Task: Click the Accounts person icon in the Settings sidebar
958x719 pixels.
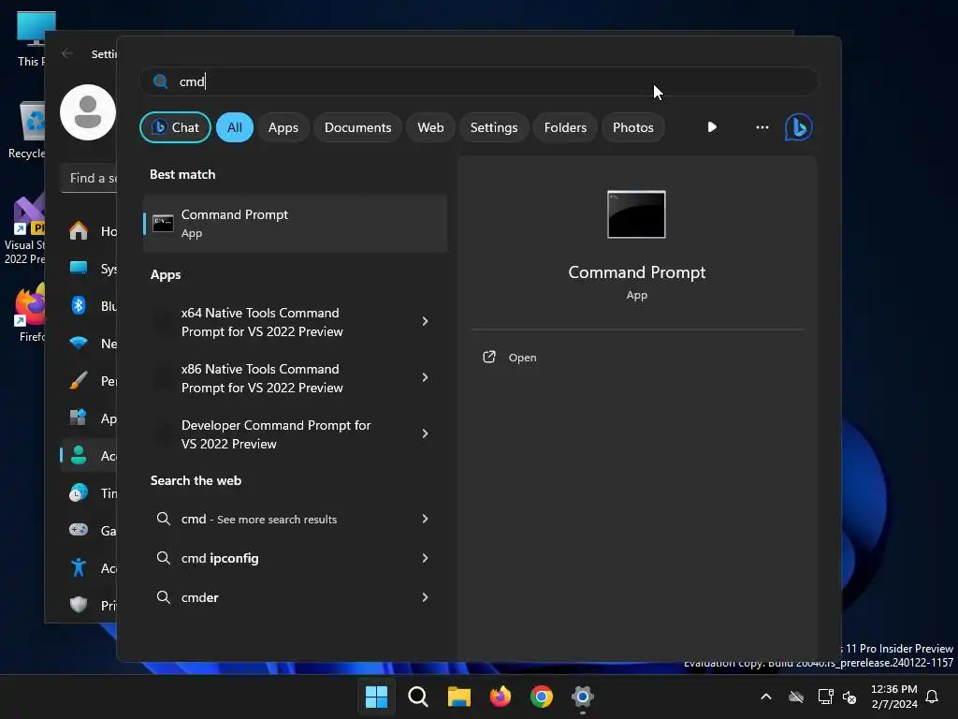Action: point(79,456)
